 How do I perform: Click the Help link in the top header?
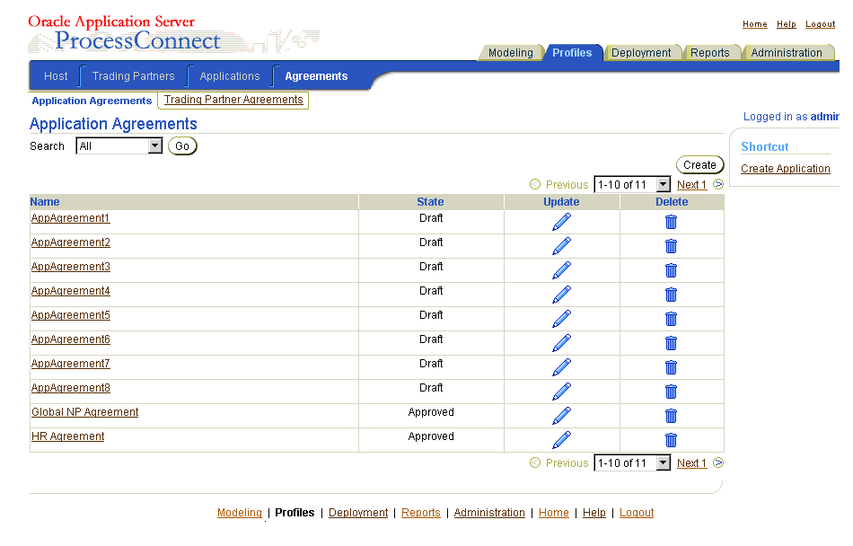point(786,24)
